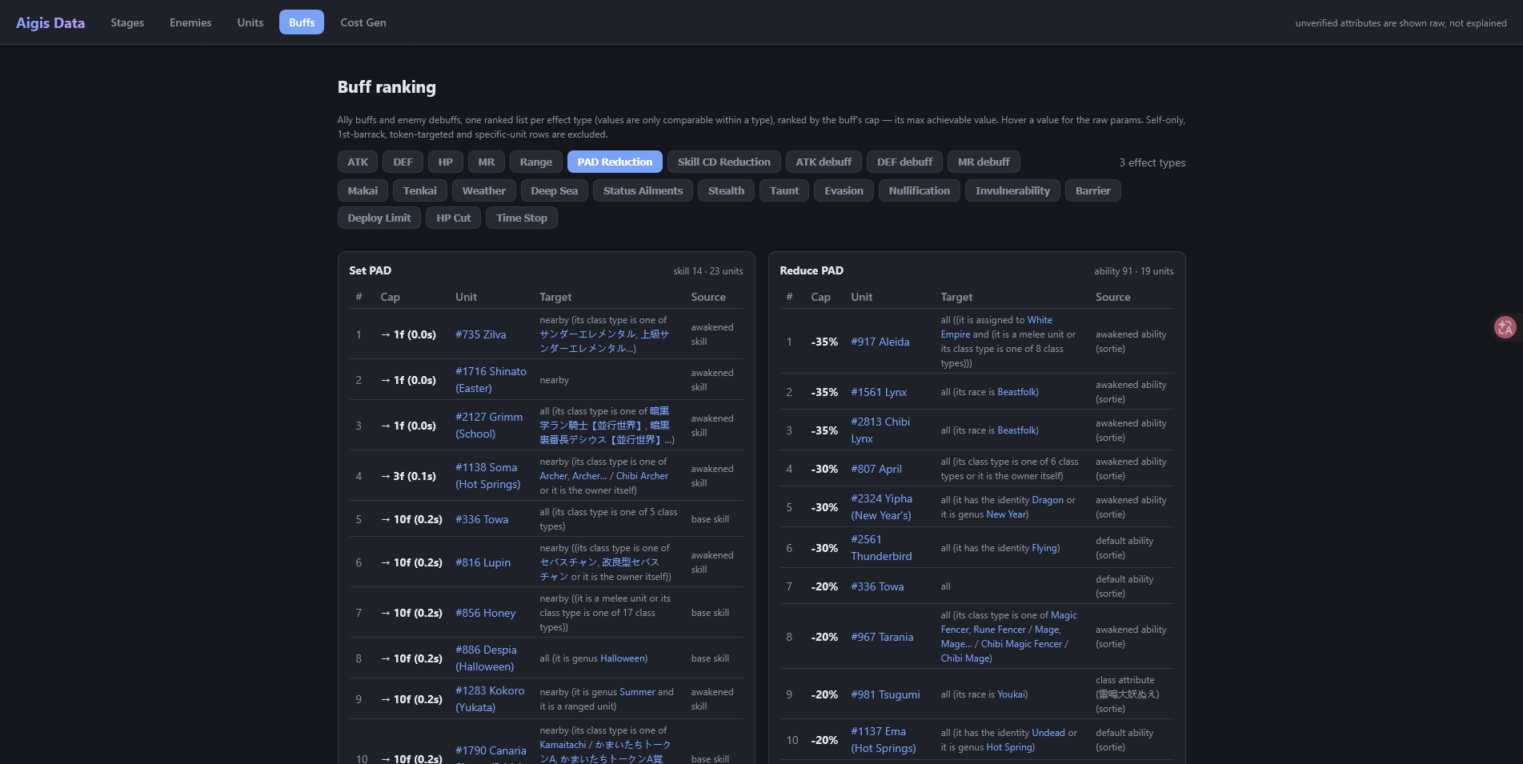Choose the Evasion filter chip
Viewport: 1523px width, 764px height.
click(x=844, y=190)
